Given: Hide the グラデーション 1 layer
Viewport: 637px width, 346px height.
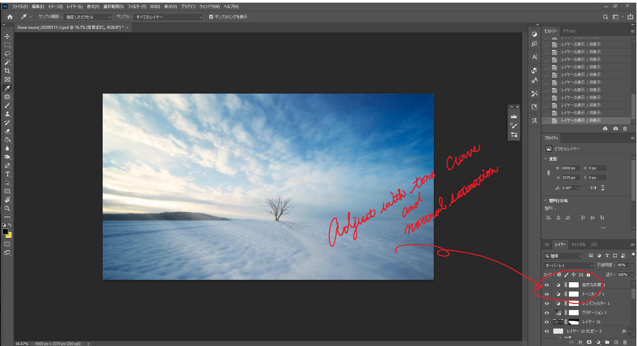Looking at the screenshot, I should [x=547, y=313].
